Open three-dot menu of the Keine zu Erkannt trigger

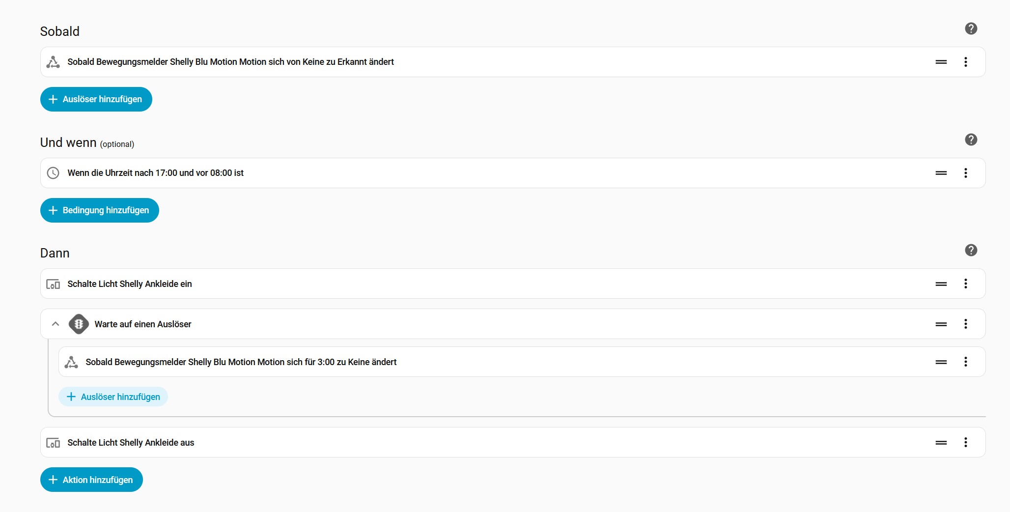[x=965, y=62]
